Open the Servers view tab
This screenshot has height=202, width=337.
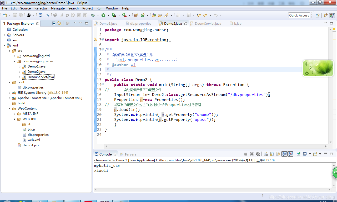(x=128, y=154)
